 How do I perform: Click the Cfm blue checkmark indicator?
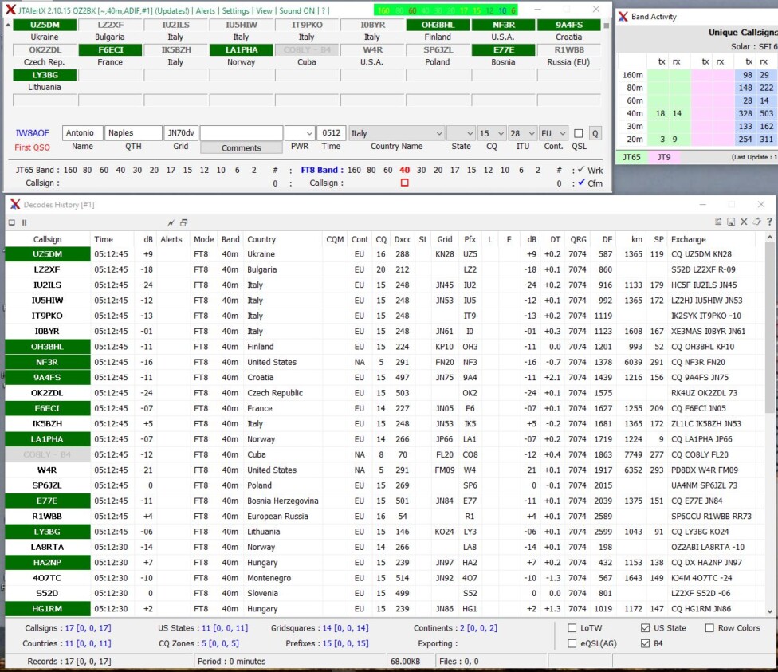(x=582, y=183)
